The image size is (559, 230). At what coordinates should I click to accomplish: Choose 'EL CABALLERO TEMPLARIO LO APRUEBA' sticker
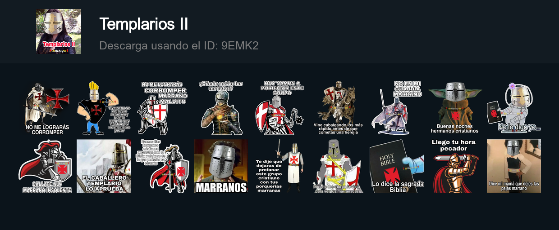pos(104,166)
